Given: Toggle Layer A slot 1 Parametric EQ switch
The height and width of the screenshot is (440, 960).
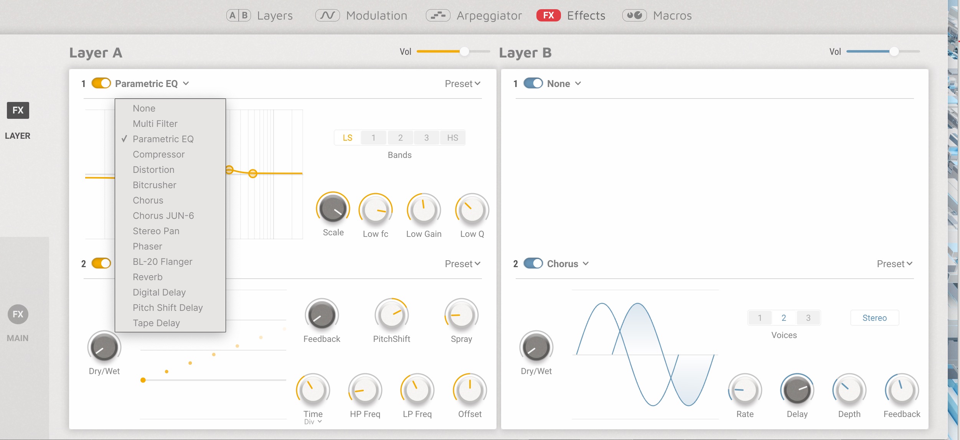Looking at the screenshot, I should 101,83.
